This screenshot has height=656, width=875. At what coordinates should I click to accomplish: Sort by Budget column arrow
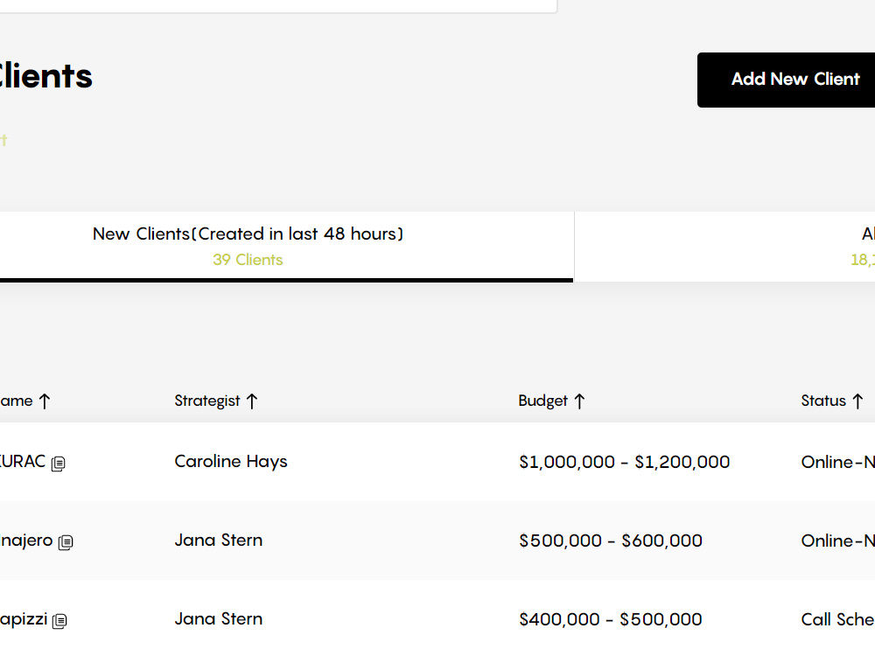pyautogui.click(x=579, y=401)
